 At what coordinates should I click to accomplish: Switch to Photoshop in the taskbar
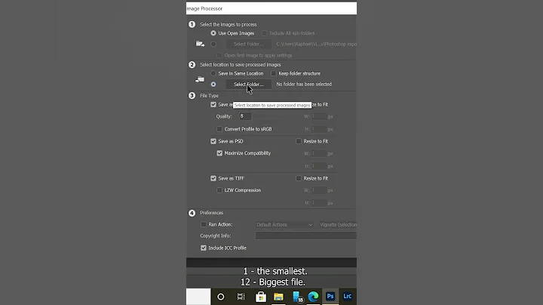click(330, 297)
